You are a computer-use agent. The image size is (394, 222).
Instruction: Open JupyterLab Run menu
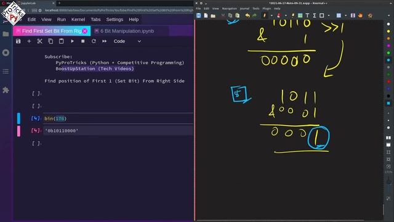tap(62, 19)
